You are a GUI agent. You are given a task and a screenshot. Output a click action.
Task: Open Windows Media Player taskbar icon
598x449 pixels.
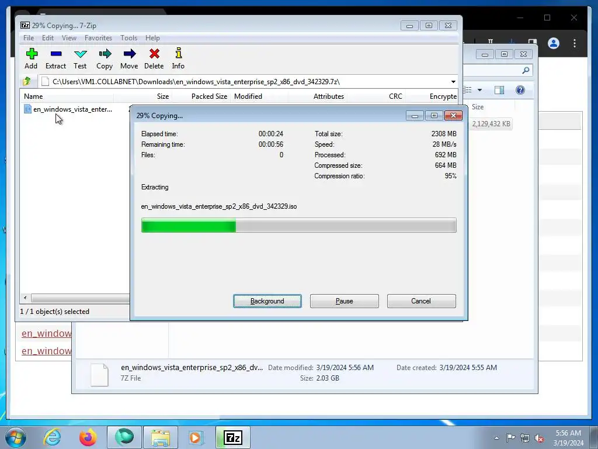point(196,437)
